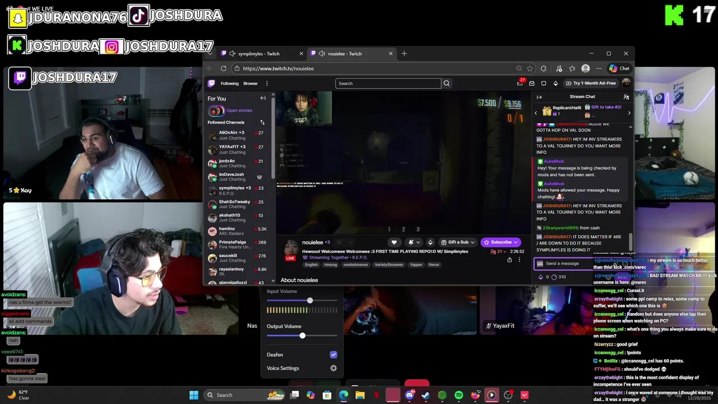Image resolution: width=718 pixels, height=404 pixels.
Task: Click the VarietyStreamer tag
Action: tap(389, 265)
